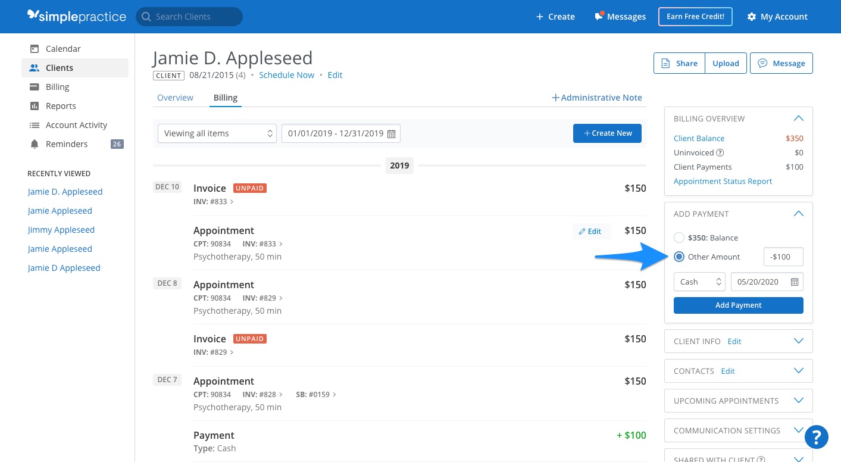Click inside the Search Clients field
This screenshot has height=462, width=841.
pos(190,16)
